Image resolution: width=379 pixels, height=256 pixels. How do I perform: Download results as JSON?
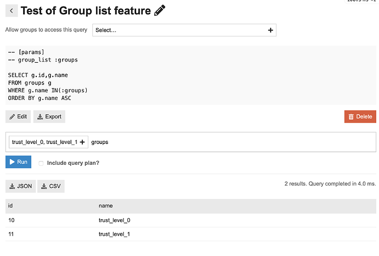(x=20, y=186)
